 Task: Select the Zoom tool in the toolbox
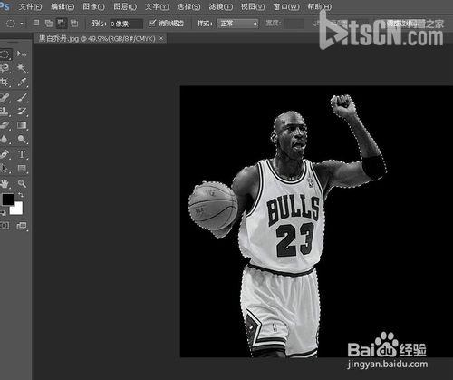pos(22,183)
